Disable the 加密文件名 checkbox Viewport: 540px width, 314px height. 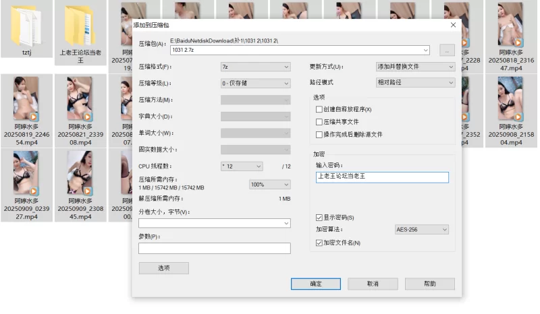(319, 243)
